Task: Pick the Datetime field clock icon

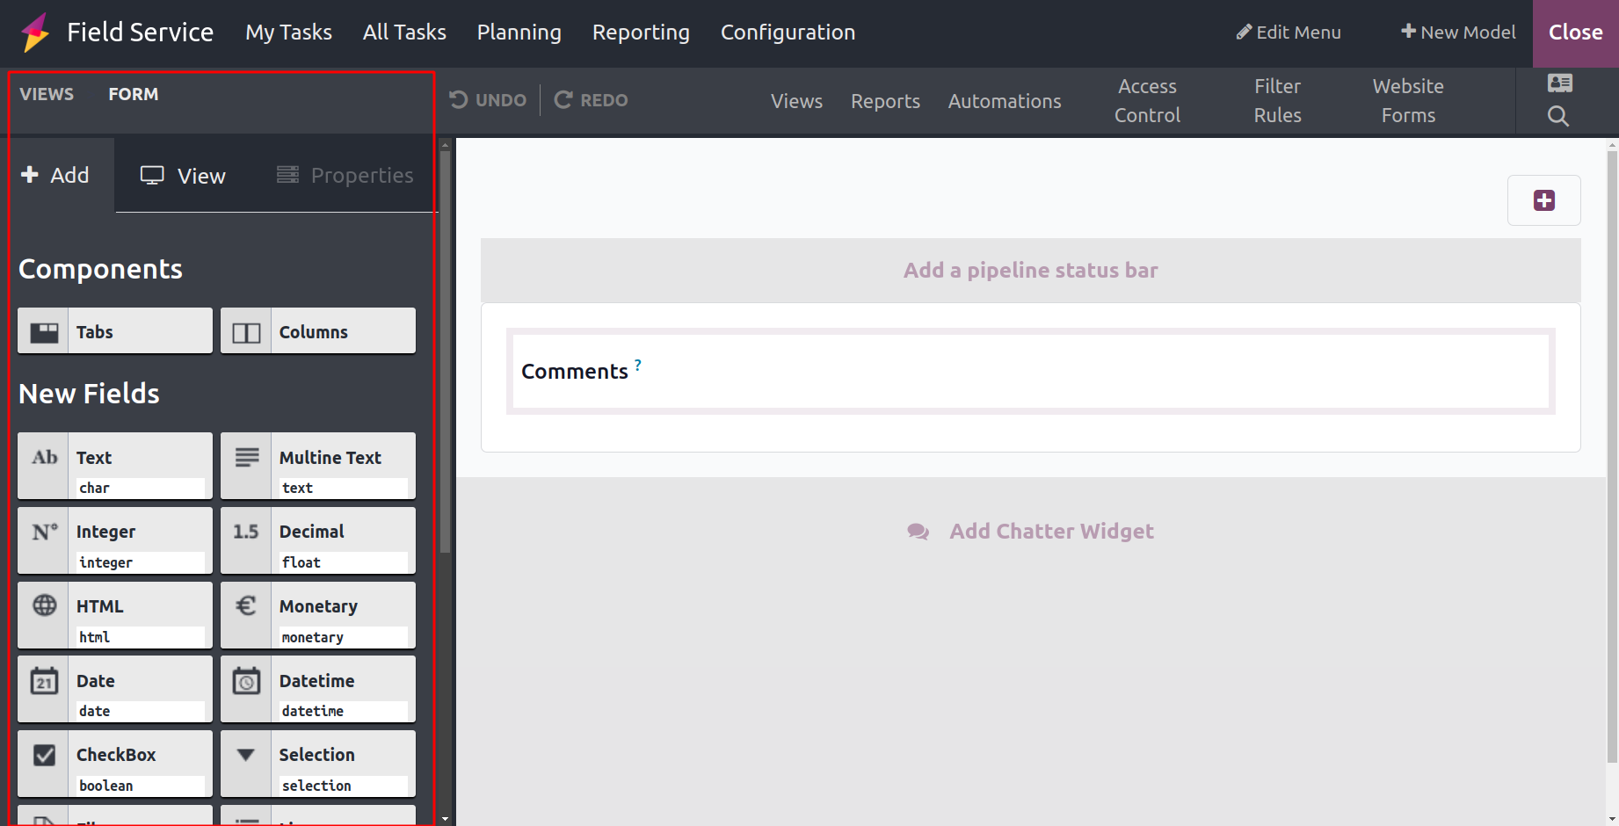Action: pos(246,682)
